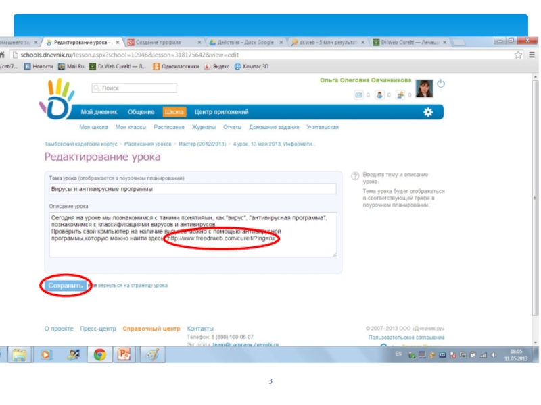Viewport: 541px width, 405px height.
Task: Switch to the Dr.Web CureIt! tab
Action: pos(409,43)
